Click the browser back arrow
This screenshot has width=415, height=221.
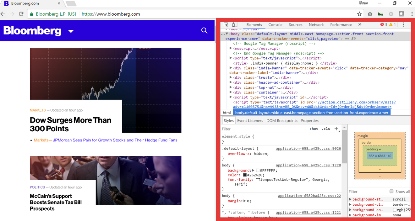[x=3, y=14]
